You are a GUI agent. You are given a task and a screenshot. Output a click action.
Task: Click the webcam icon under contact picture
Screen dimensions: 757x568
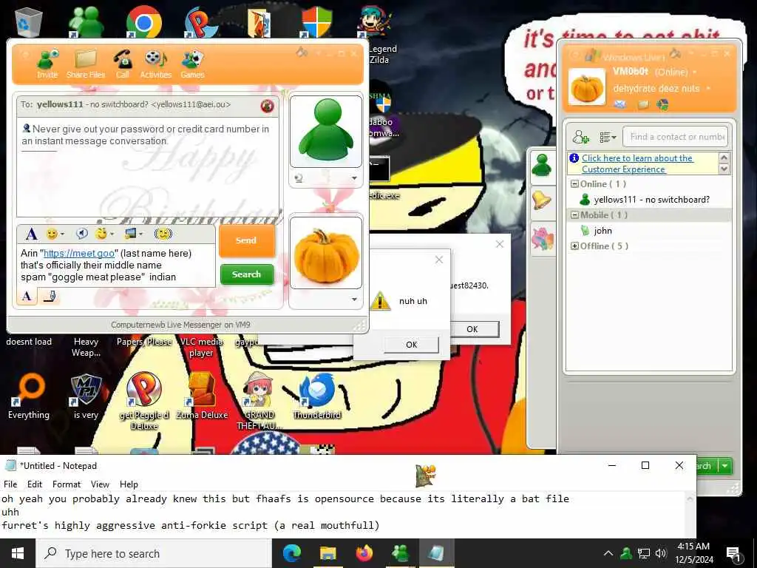pos(299,179)
